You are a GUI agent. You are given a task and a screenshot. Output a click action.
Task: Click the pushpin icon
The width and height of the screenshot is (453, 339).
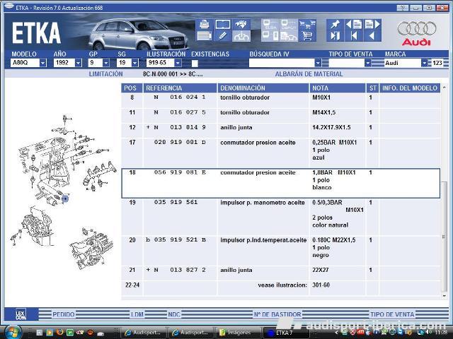pos(335,25)
